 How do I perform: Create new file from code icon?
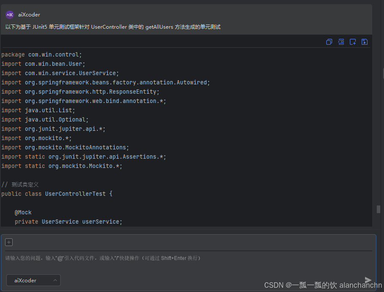[x=353, y=42]
